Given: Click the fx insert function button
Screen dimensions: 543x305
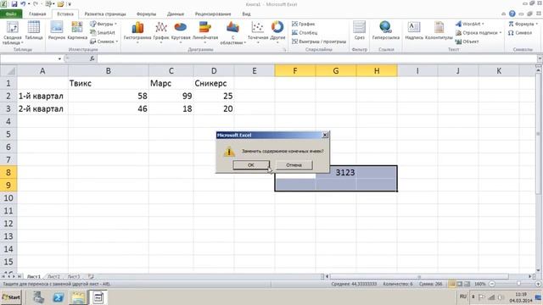Looking at the screenshot, I should pyautogui.click(x=92, y=58).
